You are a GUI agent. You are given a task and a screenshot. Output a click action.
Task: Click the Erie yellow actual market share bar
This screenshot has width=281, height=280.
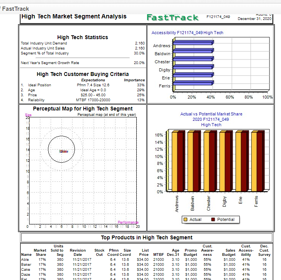click(238, 161)
